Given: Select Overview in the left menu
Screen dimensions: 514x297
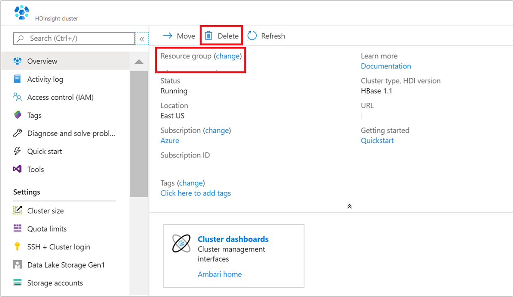Looking at the screenshot, I should pos(43,61).
